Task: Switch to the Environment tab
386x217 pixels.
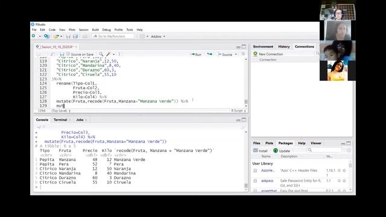Action: pyautogui.click(x=263, y=46)
